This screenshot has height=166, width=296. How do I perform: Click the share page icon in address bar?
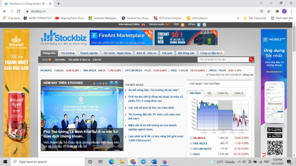[x=262, y=11]
